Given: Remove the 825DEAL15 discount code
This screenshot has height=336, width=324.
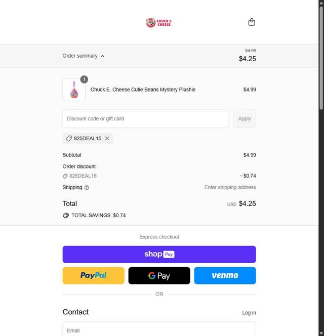Looking at the screenshot, I should click(x=107, y=138).
